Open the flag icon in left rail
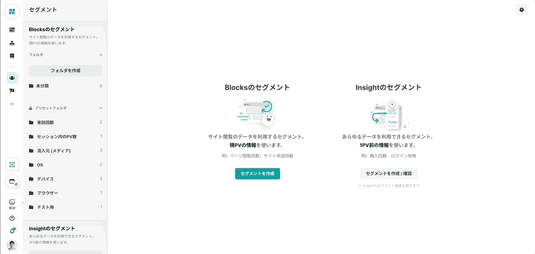535x254 pixels. [12, 91]
